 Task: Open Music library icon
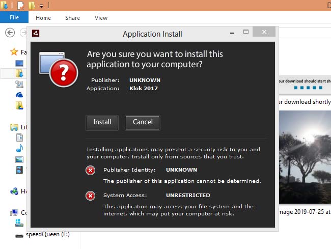[x=20, y=148]
